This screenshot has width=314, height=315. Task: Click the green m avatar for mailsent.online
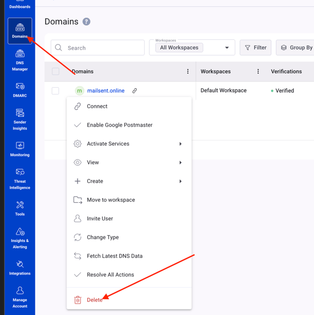pyautogui.click(x=79, y=91)
